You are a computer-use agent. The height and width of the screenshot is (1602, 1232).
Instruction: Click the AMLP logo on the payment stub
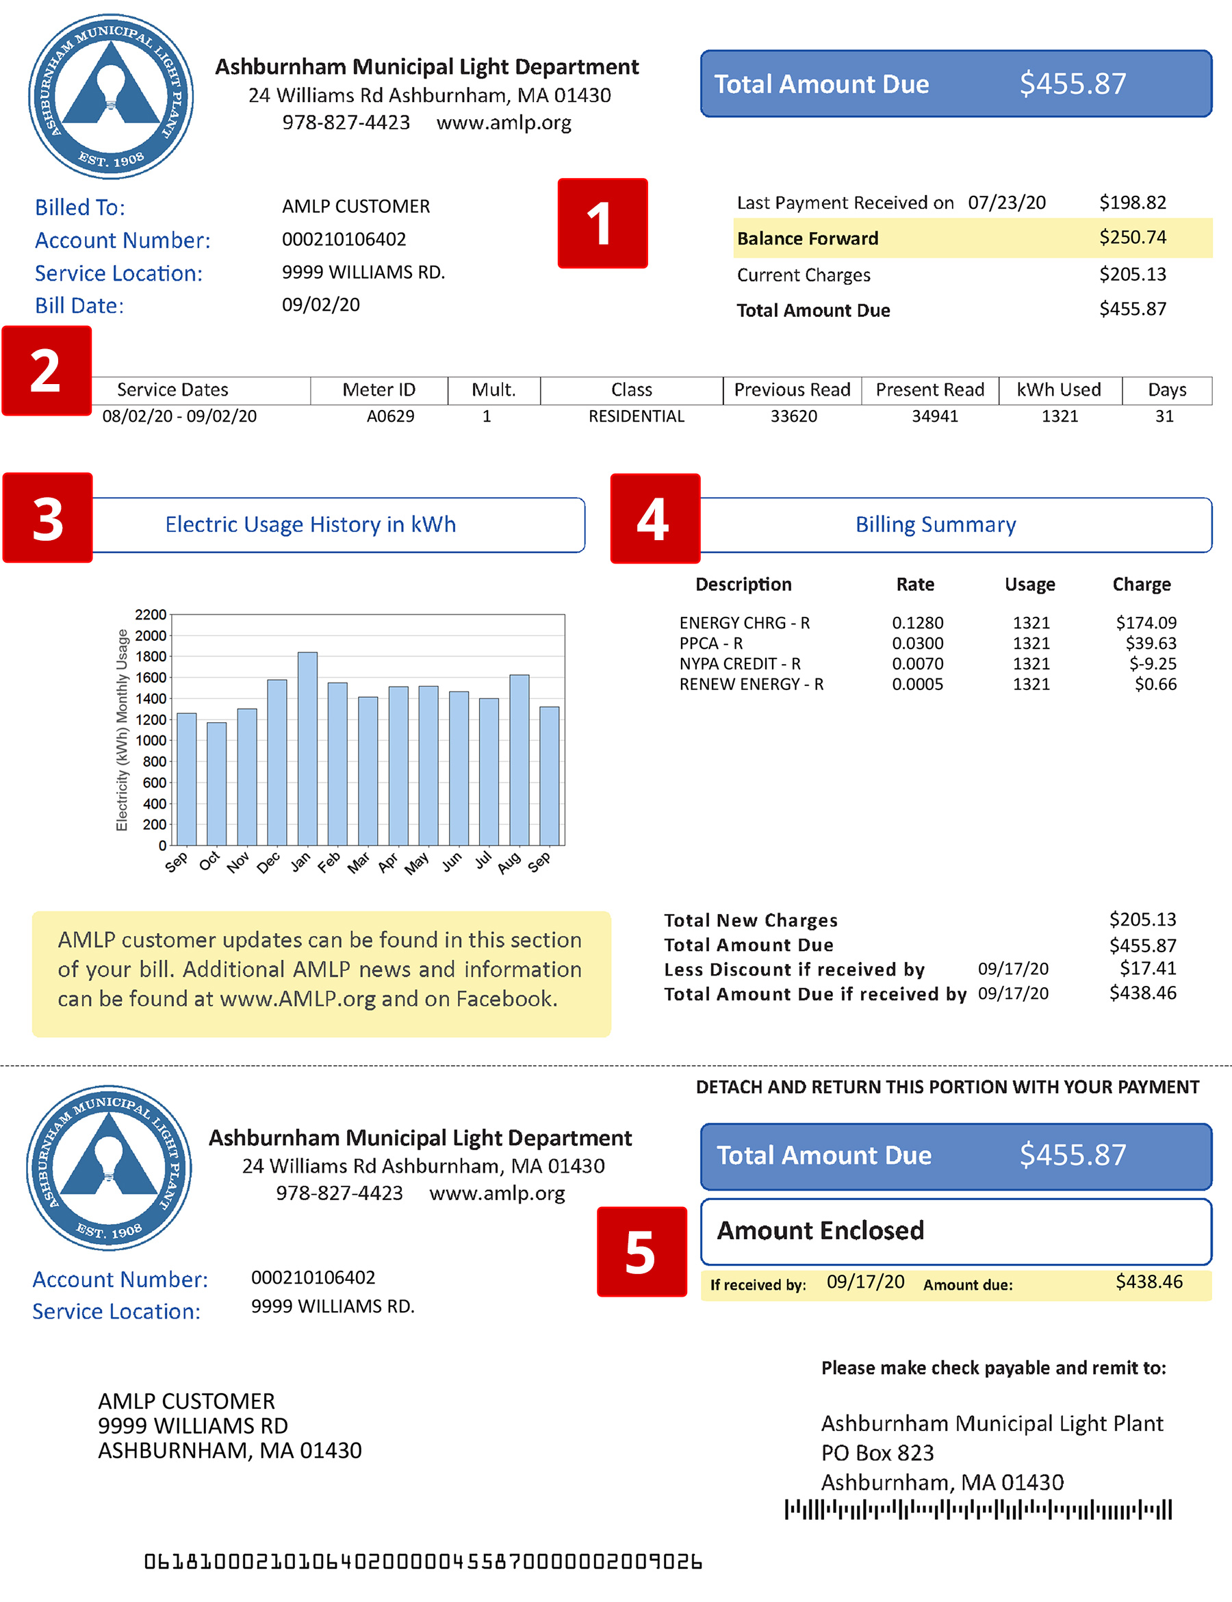[x=109, y=1168]
